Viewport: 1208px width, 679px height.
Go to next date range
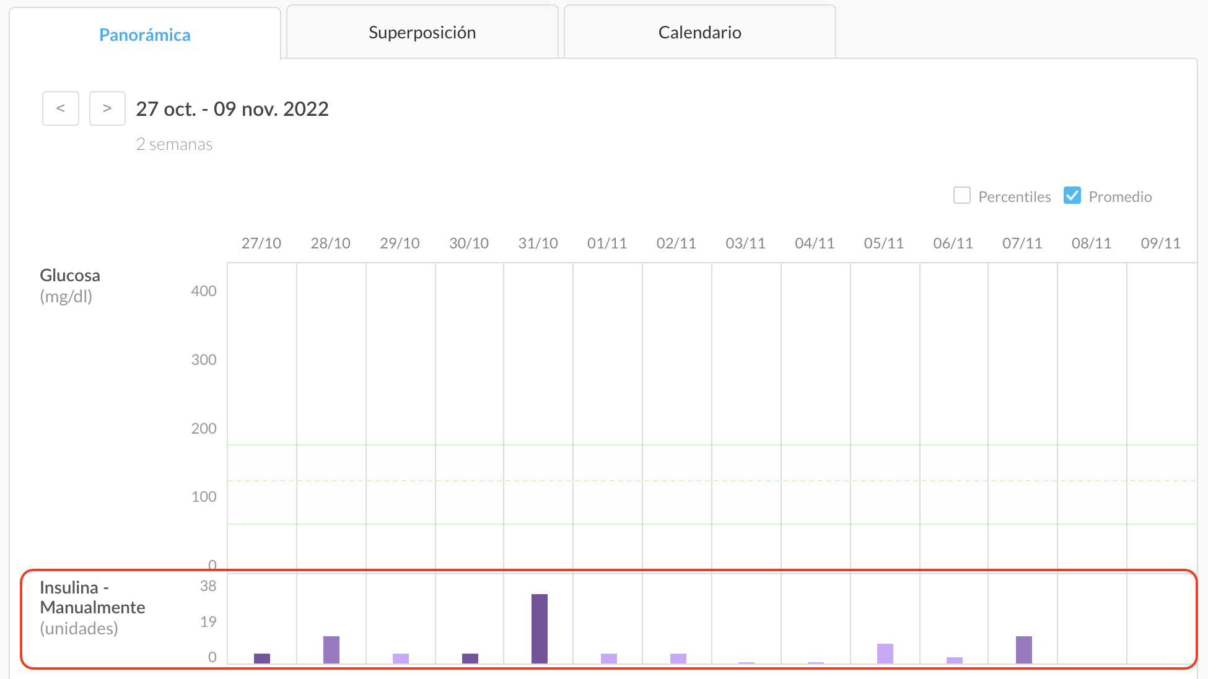(x=107, y=108)
